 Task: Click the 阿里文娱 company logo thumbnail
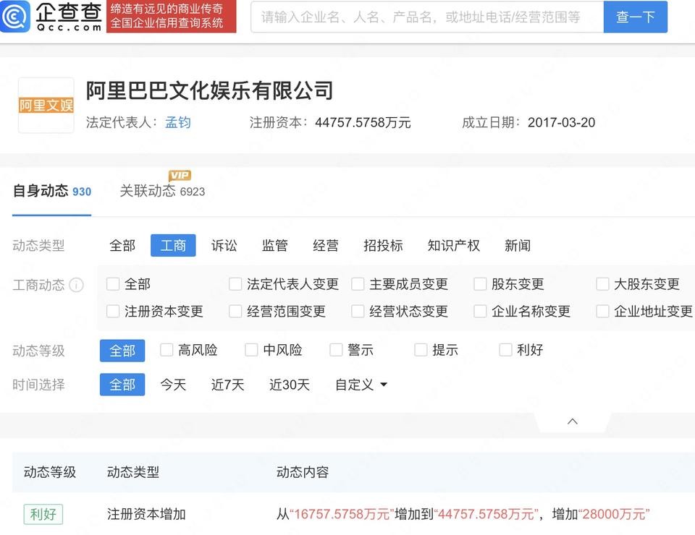point(46,106)
